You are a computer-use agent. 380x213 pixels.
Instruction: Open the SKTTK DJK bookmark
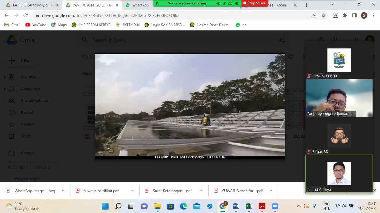click(127, 25)
